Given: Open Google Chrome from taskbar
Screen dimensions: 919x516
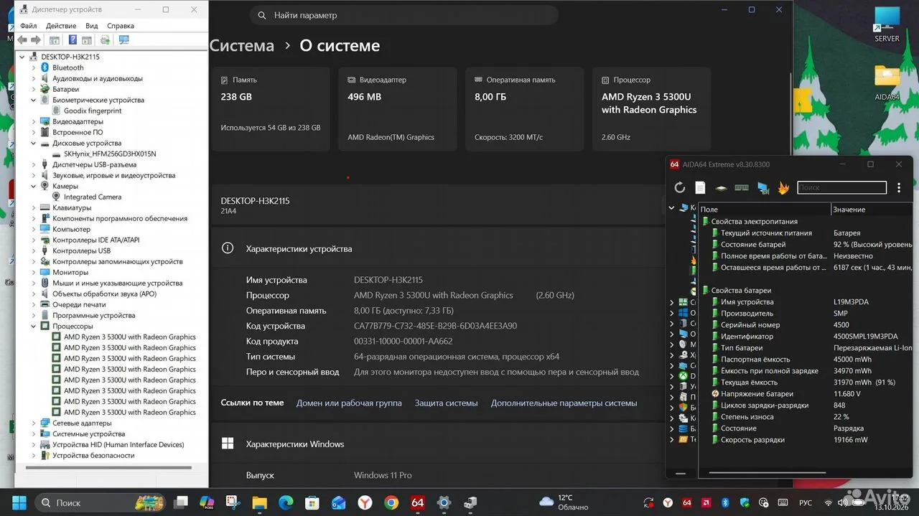Looking at the screenshot, I should (391, 502).
